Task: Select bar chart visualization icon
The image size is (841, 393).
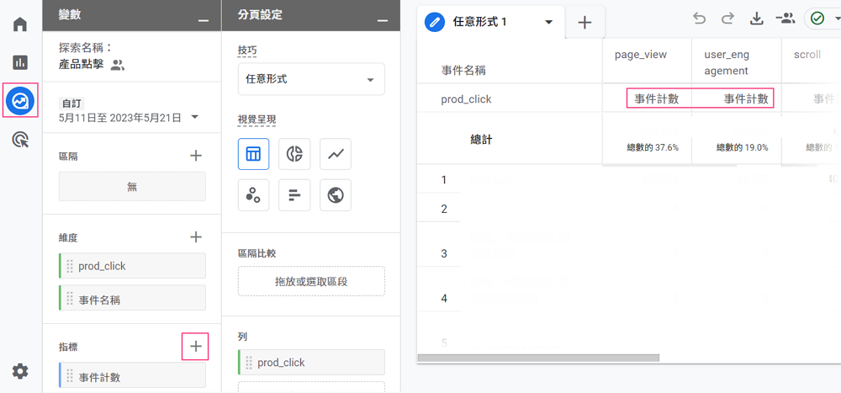Action: pos(294,195)
